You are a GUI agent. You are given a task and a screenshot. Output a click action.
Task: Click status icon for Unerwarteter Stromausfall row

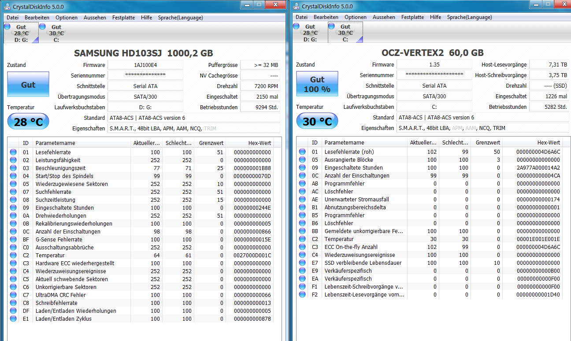coord(302,200)
